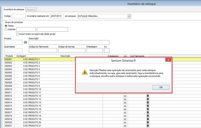Click the Cod Fabricante column header
201x128 pixels.
click(x=137, y=56)
